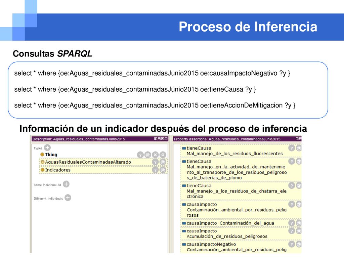
Task: Click the tieneCausa SPARQL query line
Action: tap(135, 89)
